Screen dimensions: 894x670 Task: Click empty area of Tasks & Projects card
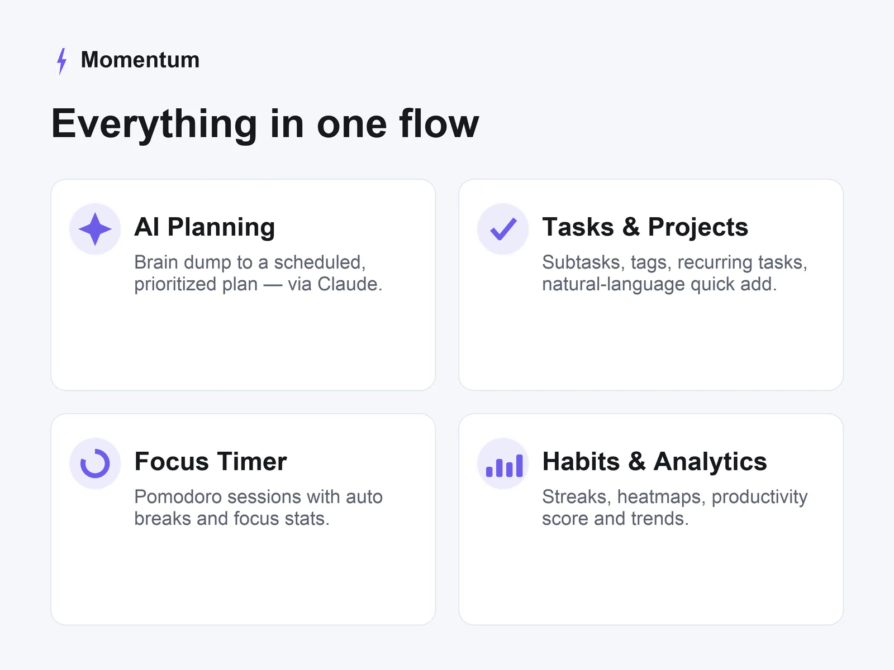(x=651, y=343)
